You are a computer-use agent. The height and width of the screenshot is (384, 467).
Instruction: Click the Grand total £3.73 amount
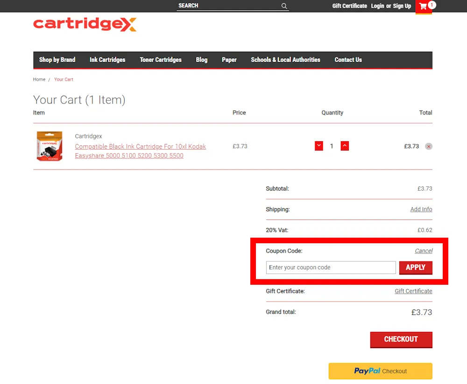421,312
